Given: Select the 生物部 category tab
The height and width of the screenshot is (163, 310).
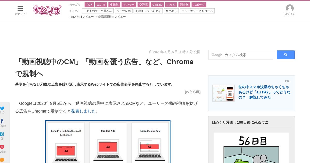Looking at the screenshot, I should pyautogui.click(x=114, y=5).
